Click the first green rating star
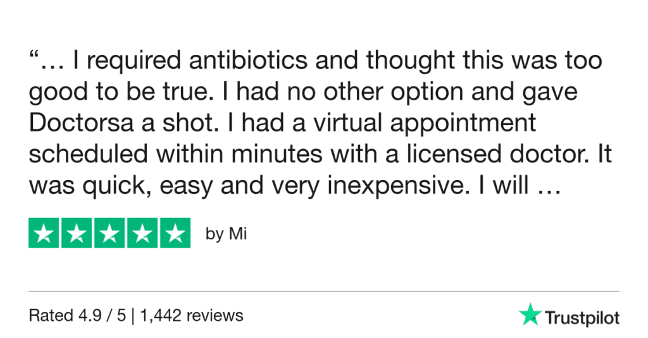The image size is (648, 338). coord(44,233)
